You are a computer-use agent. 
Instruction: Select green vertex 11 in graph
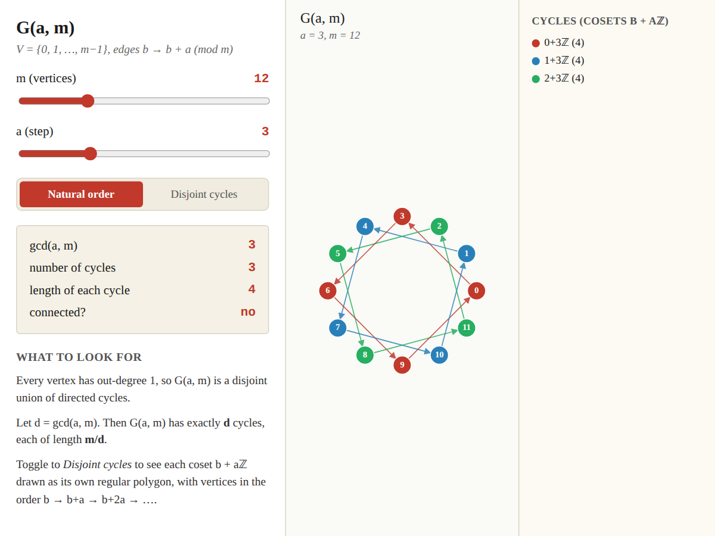(467, 328)
